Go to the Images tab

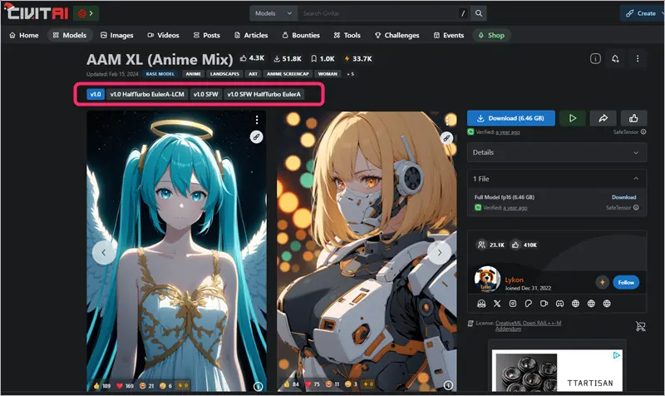pos(116,36)
